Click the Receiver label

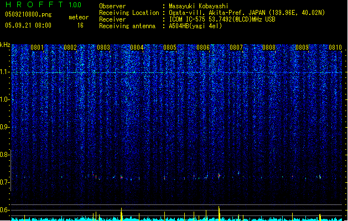coord(112,19)
